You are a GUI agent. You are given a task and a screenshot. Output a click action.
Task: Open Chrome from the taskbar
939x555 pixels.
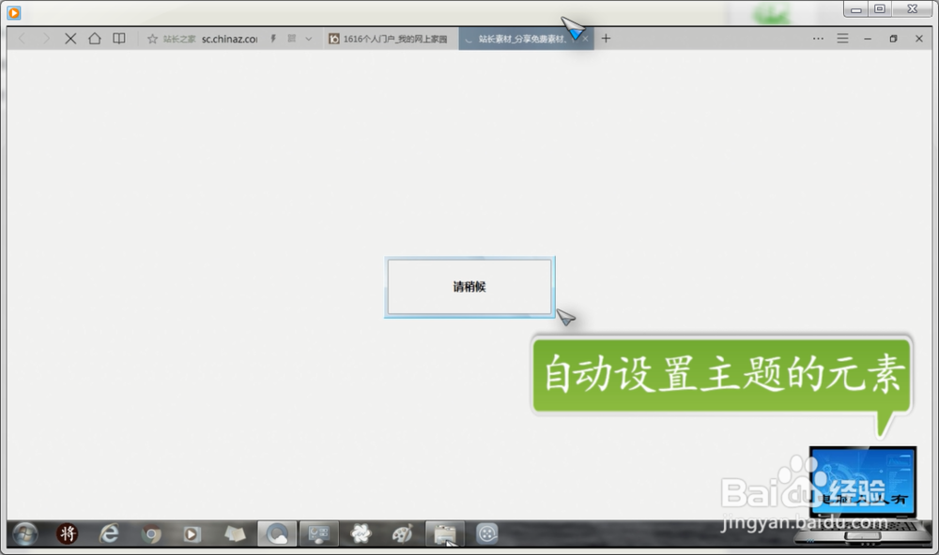(151, 534)
